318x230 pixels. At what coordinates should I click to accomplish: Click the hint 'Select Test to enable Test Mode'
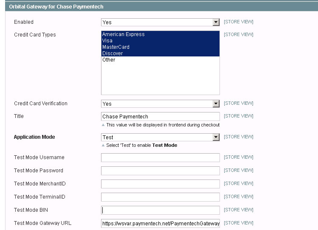click(141, 145)
